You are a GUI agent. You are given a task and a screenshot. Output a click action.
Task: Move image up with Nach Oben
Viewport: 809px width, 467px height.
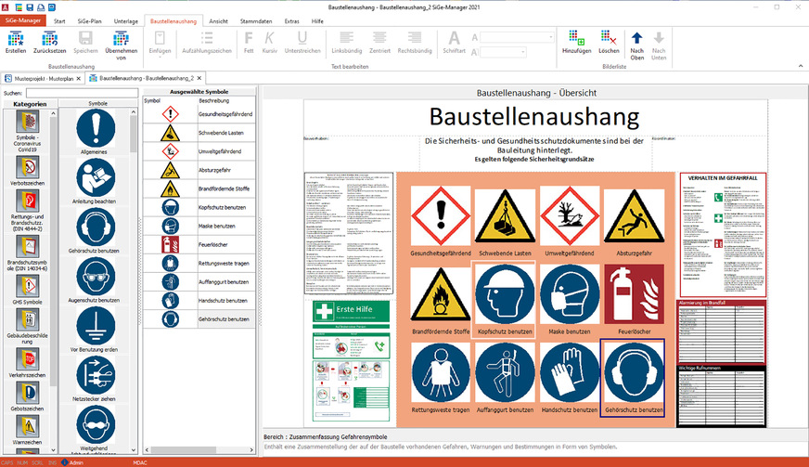637,45
